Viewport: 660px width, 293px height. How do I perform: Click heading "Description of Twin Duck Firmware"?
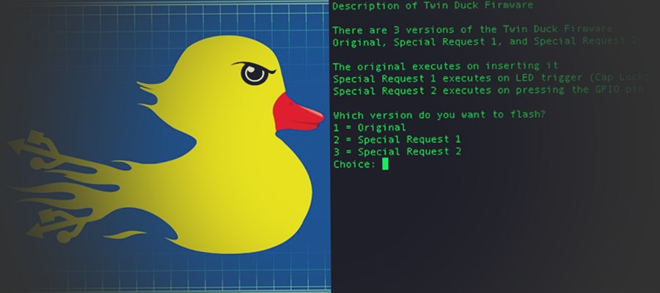click(x=433, y=5)
